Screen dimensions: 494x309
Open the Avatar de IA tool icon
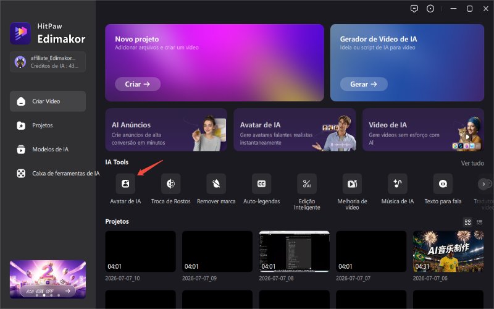125,184
